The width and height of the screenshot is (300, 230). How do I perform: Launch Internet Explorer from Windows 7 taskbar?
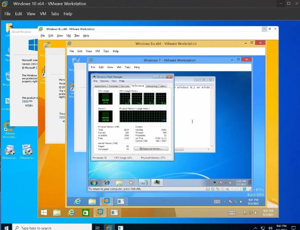pyautogui.click(x=107, y=182)
